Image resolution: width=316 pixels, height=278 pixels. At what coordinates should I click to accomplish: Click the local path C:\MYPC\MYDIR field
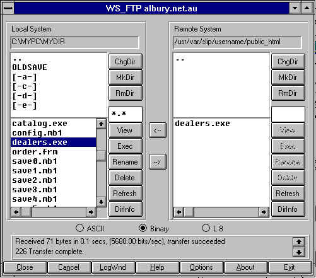point(74,42)
